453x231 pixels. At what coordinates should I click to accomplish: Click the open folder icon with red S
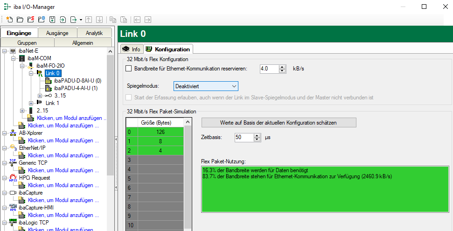31,20
